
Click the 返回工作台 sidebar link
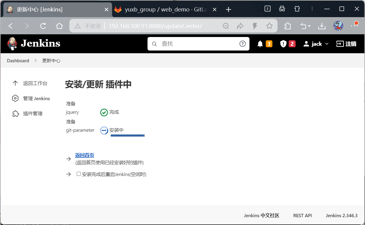[35, 83]
